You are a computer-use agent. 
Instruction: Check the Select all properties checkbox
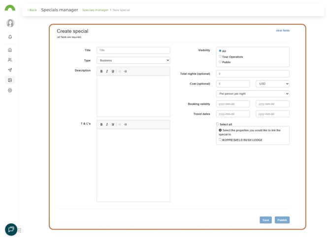pos(217,124)
